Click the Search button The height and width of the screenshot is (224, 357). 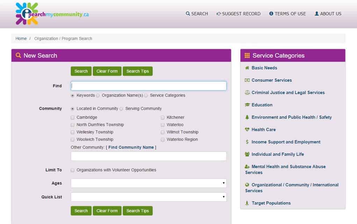click(x=81, y=71)
